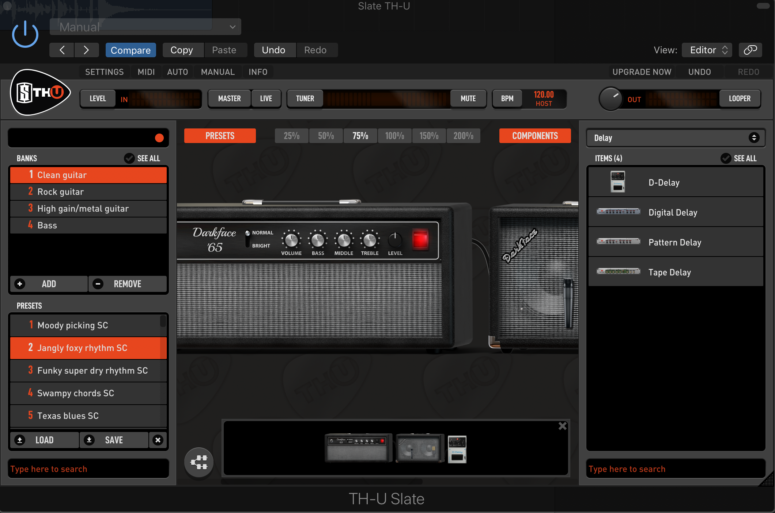Image resolution: width=775 pixels, height=513 pixels.
Task: Toggle MASTER mode
Action: (229, 99)
